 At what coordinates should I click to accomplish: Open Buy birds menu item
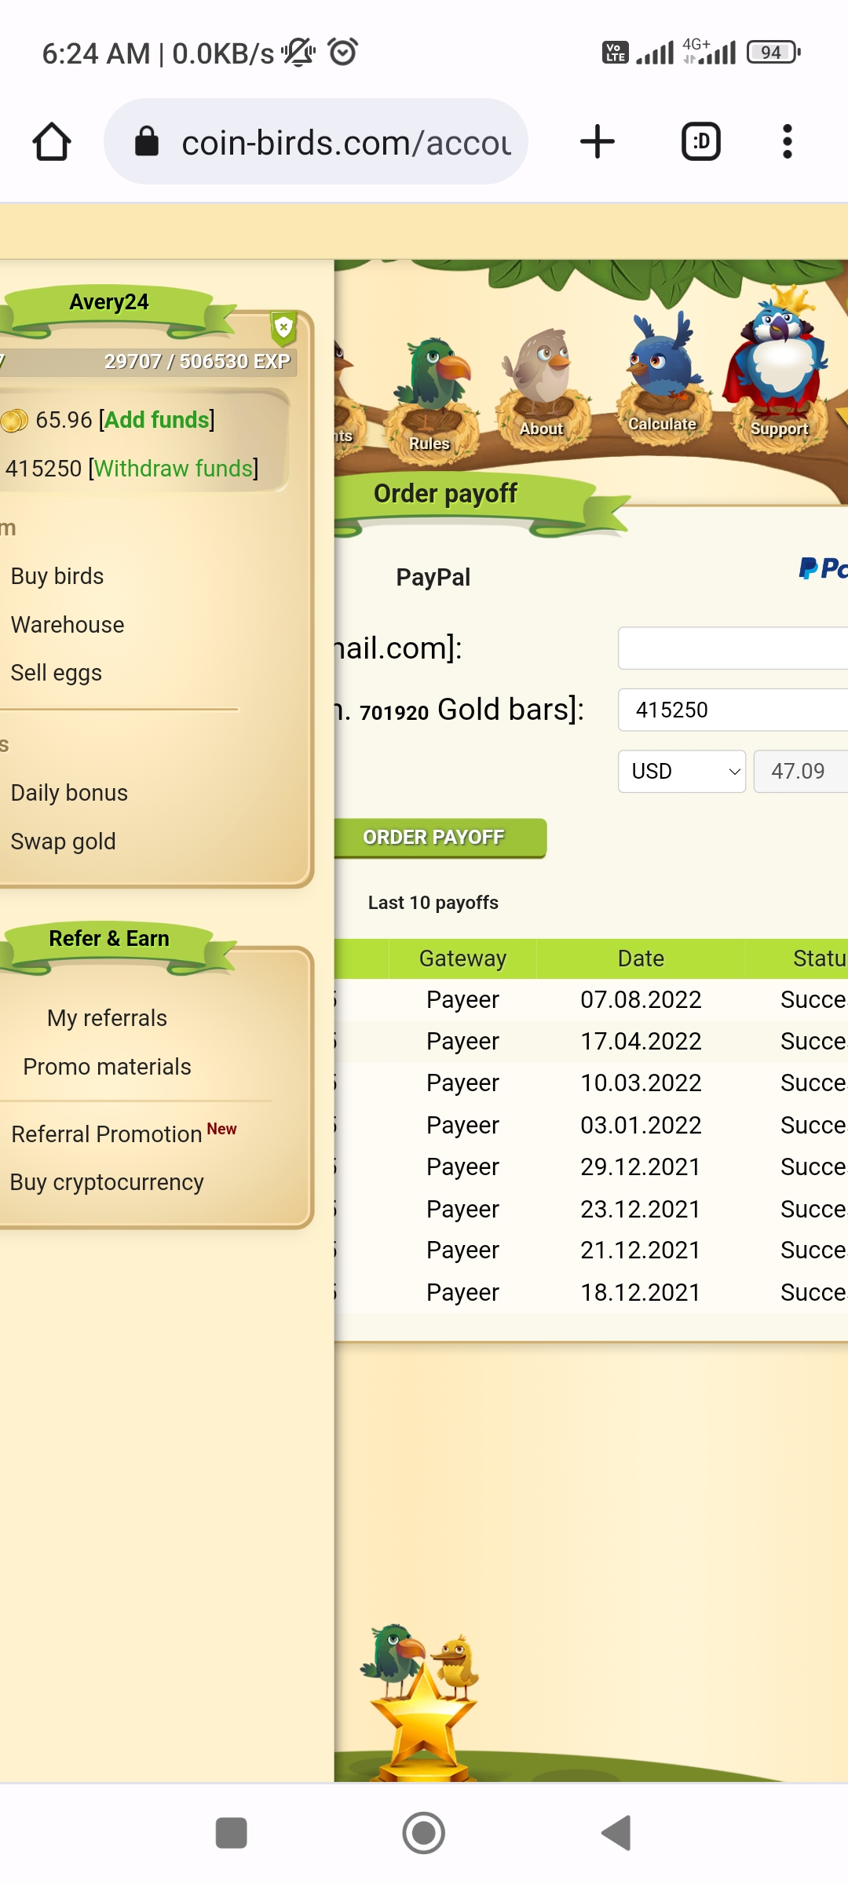[57, 576]
